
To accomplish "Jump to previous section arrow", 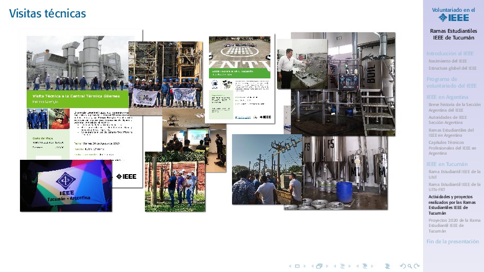I will tap(357, 266).
